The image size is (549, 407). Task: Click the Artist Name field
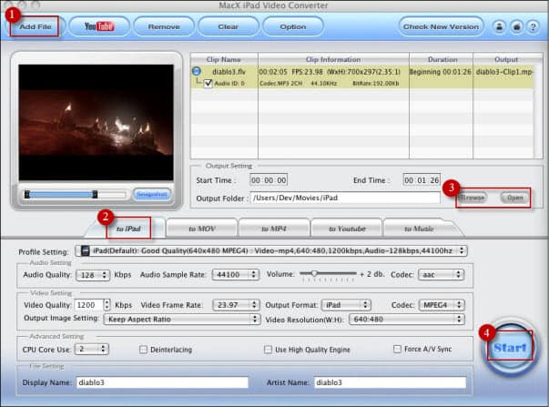pyautogui.click(x=390, y=382)
